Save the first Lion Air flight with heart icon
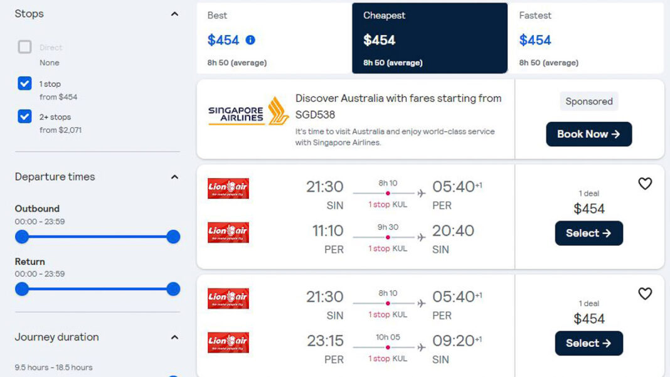670x377 pixels. coord(645,184)
